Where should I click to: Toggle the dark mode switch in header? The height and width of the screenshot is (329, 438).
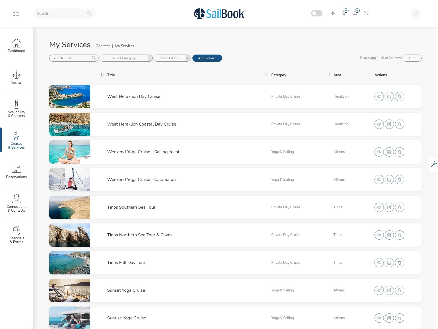point(316,13)
